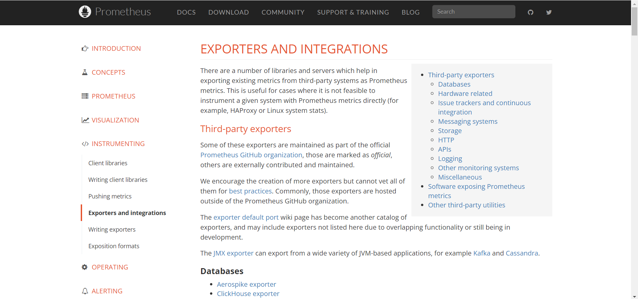
Task: Open the Client libraries sidebar page
Action: pyautogui.click(x=108, y=163)
